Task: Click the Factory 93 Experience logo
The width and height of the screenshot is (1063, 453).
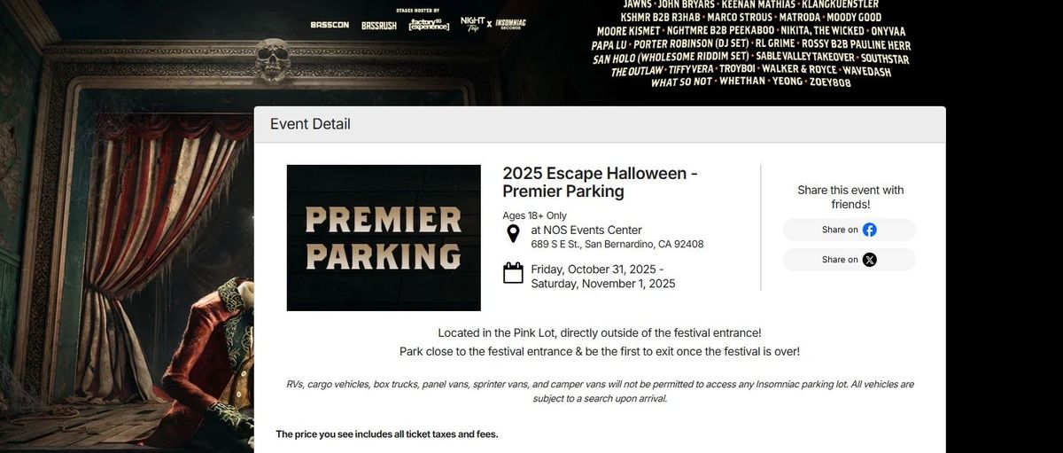Action: [x=430, y=24]
